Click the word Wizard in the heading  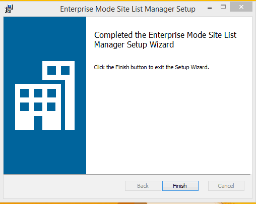[162, 44]
